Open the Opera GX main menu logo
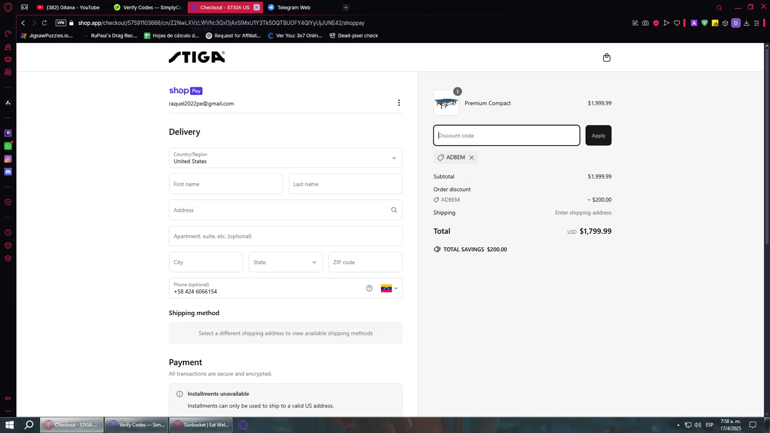Image resolution: width=770 pixels, height=433 pixels. [8, 7]
